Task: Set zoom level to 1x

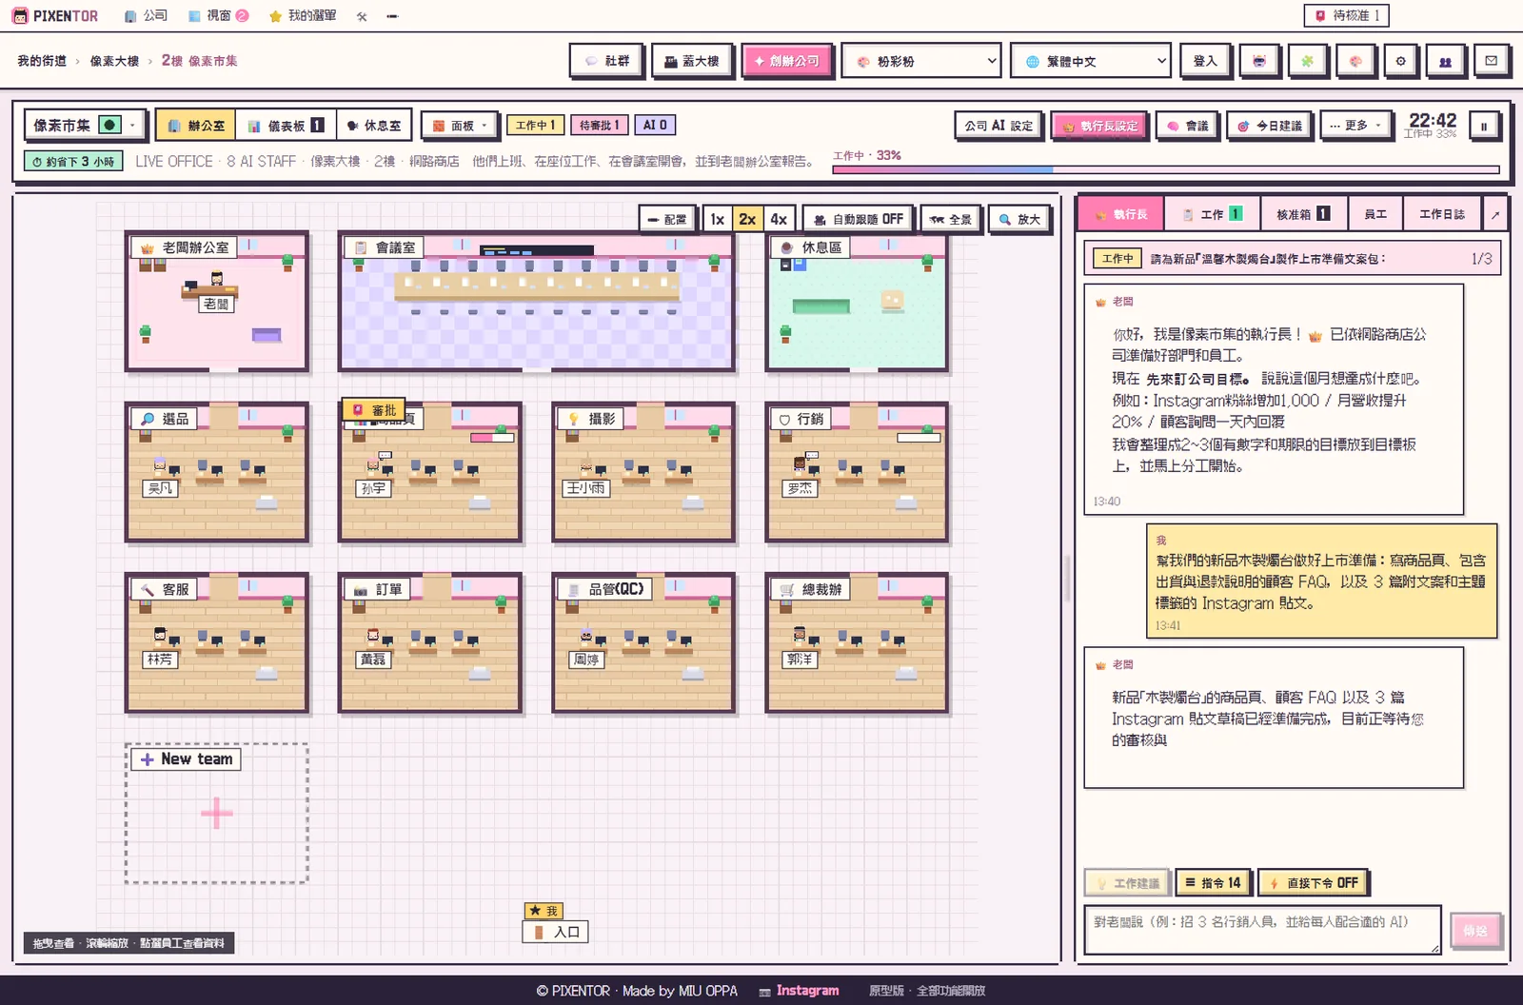Action: [x=717, y=219]
